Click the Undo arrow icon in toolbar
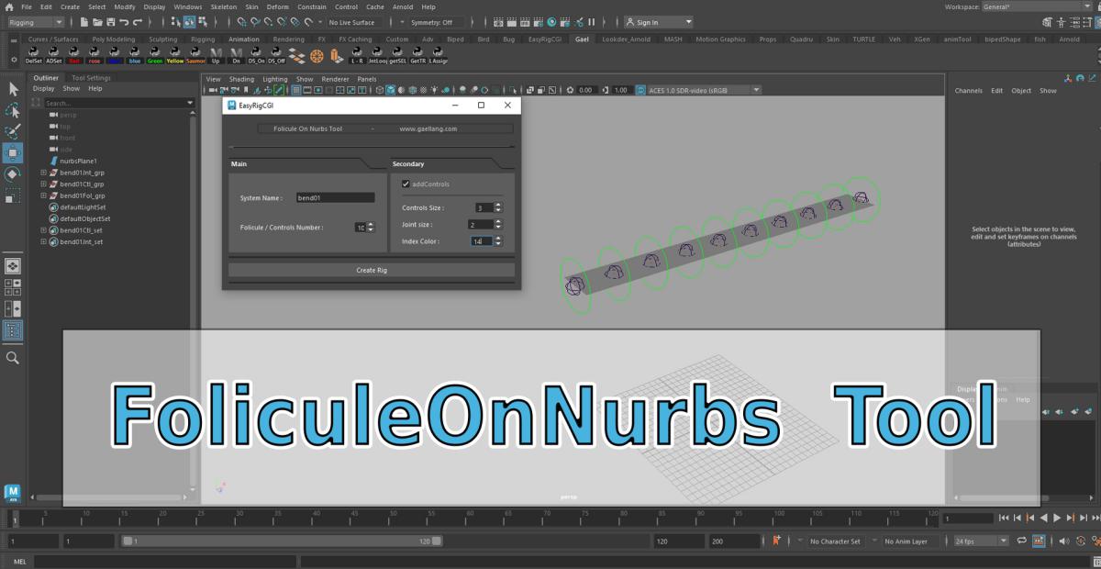The width and height of the screenshot is (1101, 569). pos(124,22)
